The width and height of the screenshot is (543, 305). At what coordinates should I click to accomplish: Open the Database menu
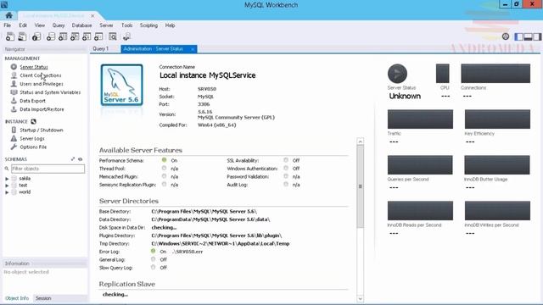81,25
